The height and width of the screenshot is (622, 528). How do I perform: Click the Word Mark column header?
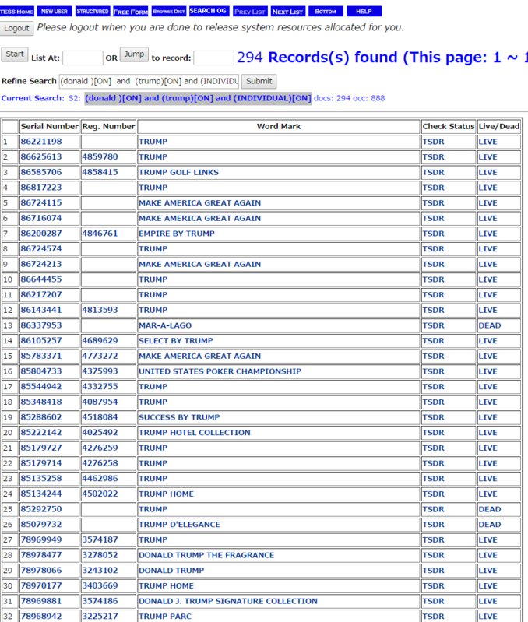[x=279, y=127]
